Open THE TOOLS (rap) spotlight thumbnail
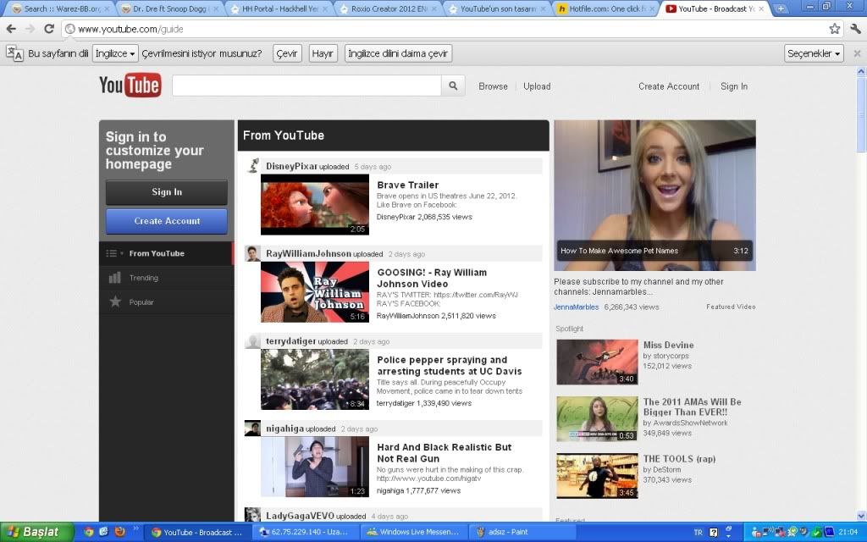Screen dimensions: 867x542 click(x=597, y=476)
